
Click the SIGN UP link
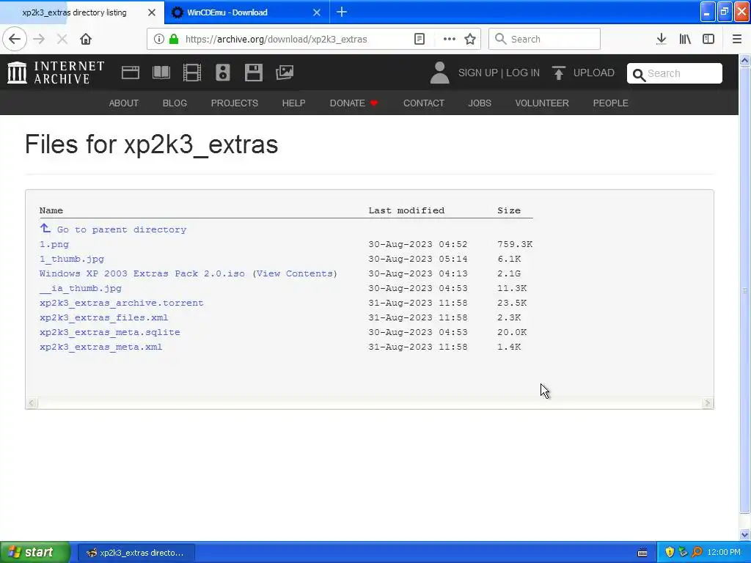tap(478, 73)
